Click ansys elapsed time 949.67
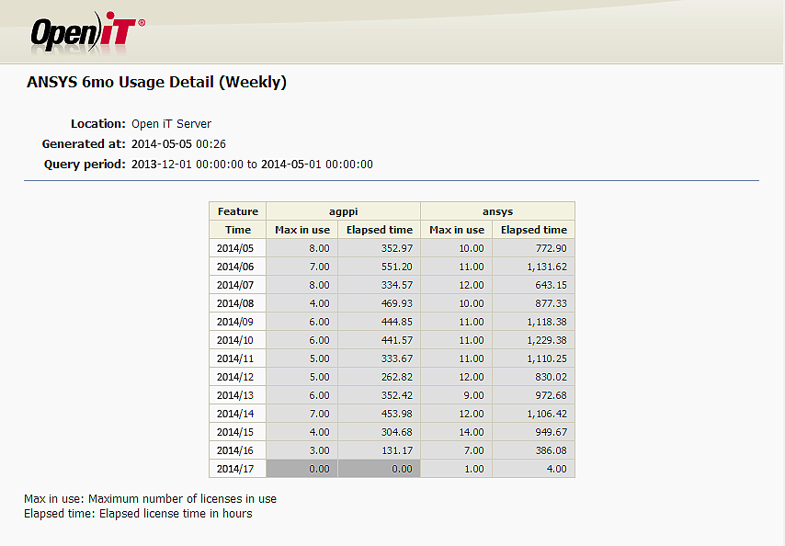The image size is (785, 546). (534, 432)
